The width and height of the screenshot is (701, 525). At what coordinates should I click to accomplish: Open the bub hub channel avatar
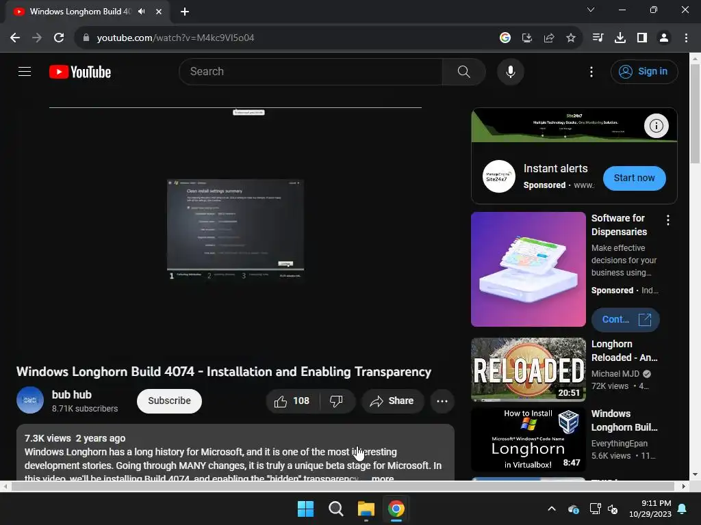[x=30, y=400]
